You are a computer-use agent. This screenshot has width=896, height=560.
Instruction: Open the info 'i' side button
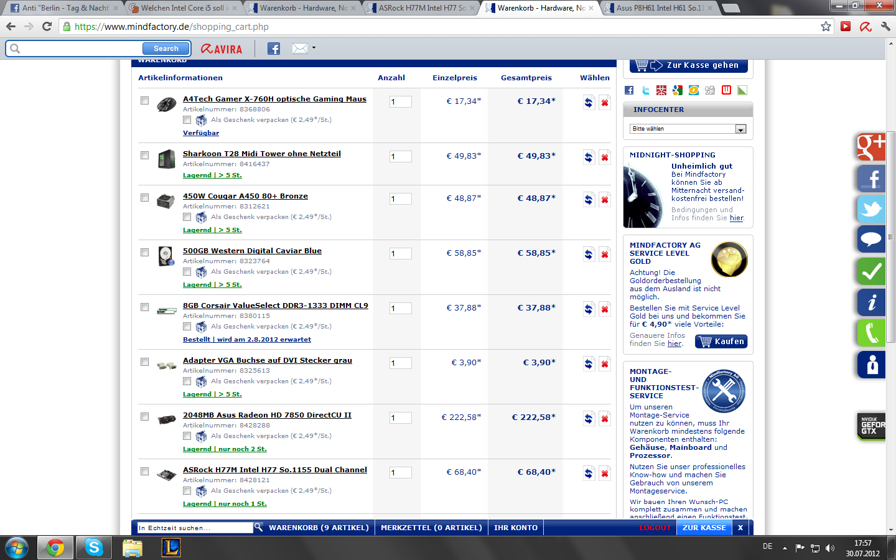click(871, 302)
